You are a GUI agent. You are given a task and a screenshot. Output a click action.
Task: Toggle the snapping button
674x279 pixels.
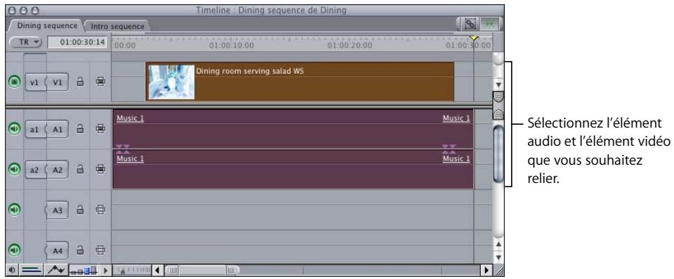coord(489,25)
